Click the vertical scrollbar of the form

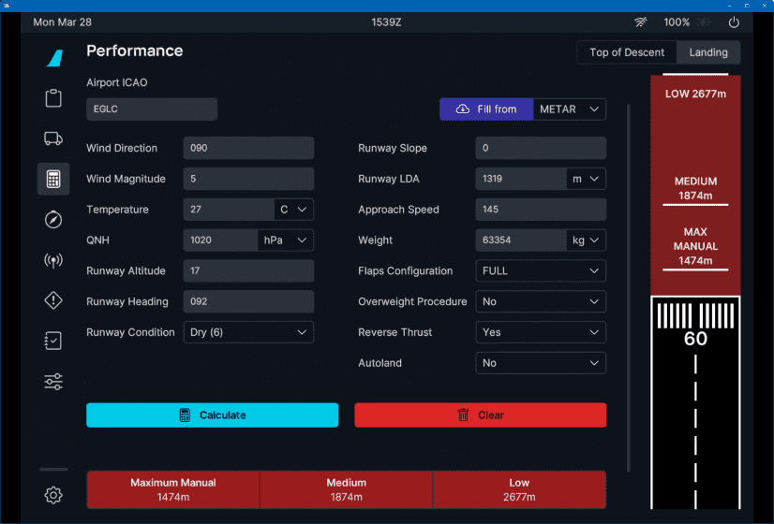tap(629, 287)
